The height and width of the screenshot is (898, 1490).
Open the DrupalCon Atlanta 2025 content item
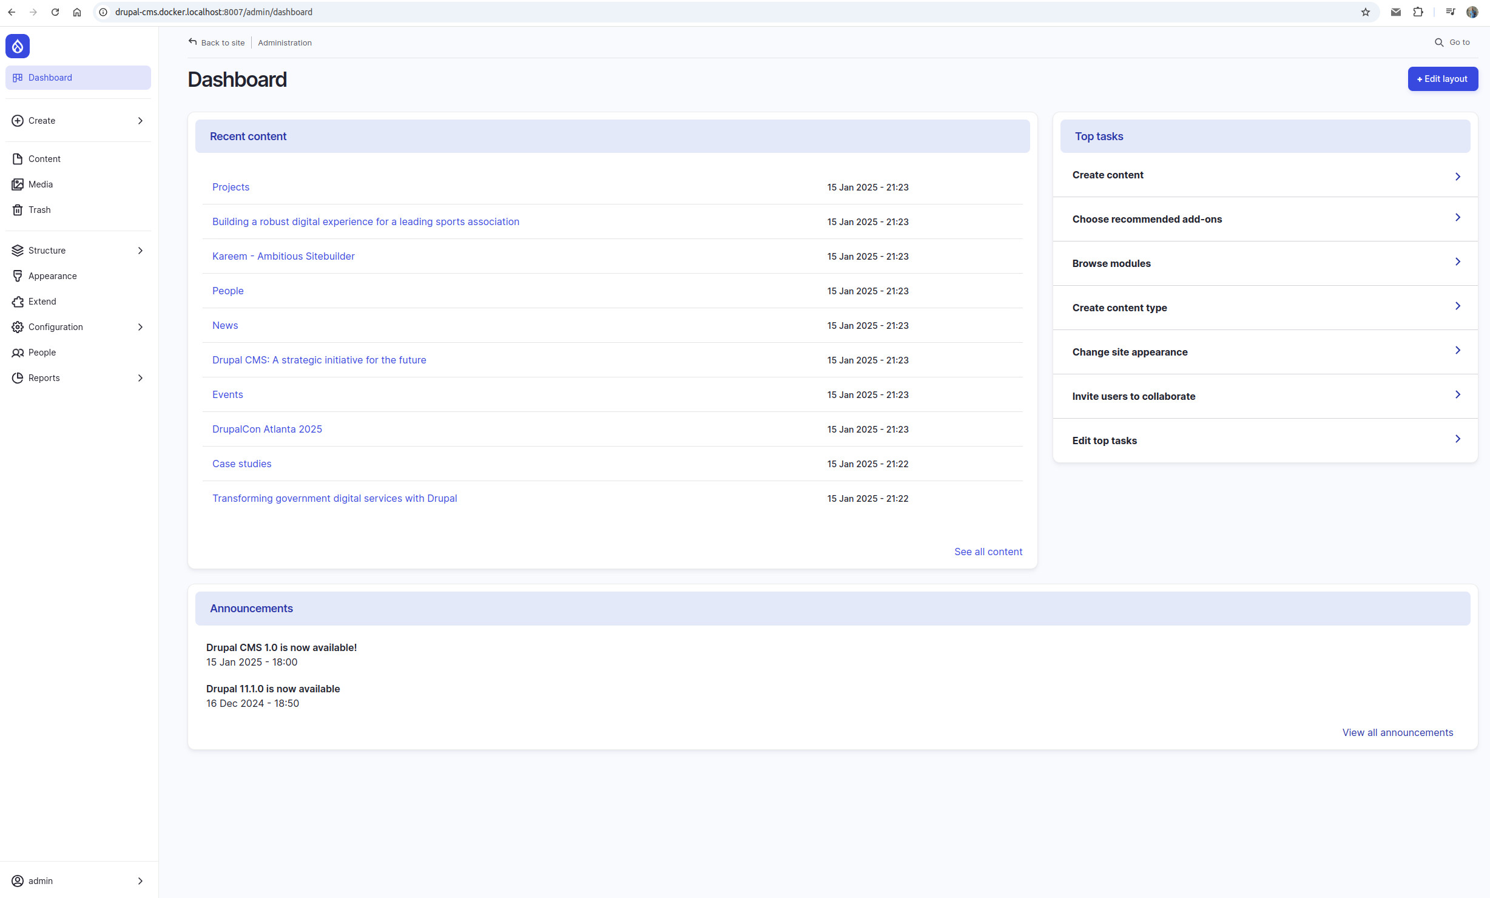[266, 428]
